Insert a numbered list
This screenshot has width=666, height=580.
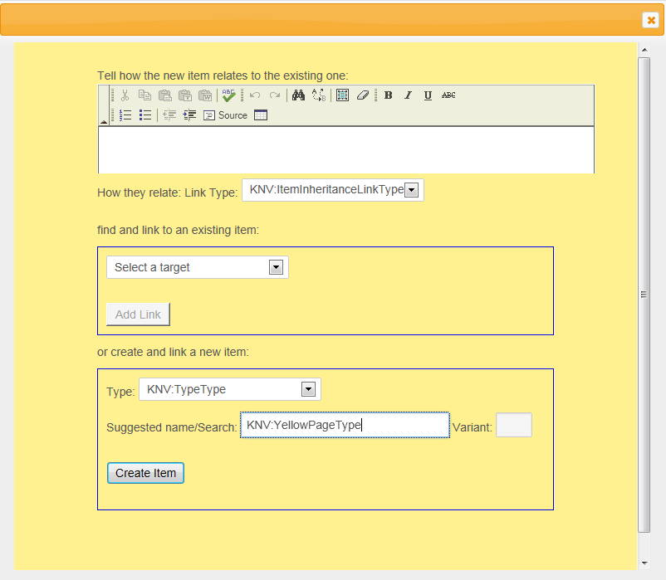click(x=125, y=115)
